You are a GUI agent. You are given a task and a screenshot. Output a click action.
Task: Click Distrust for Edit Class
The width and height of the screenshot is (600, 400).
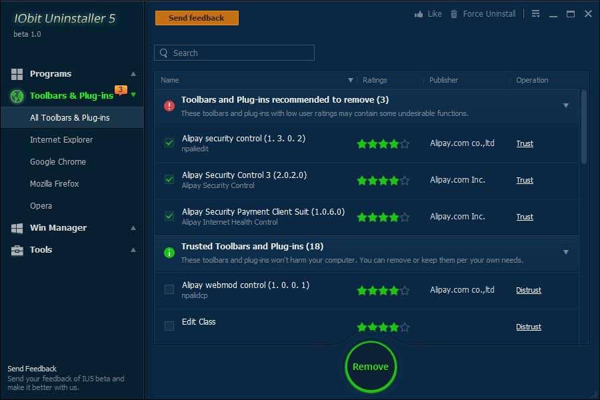[x=529, y=327]
